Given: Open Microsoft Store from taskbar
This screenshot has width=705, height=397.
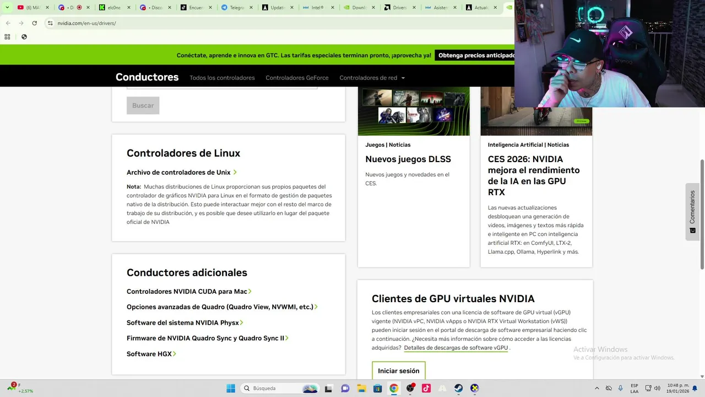Looking at the screenshot, I should [377, 388].
